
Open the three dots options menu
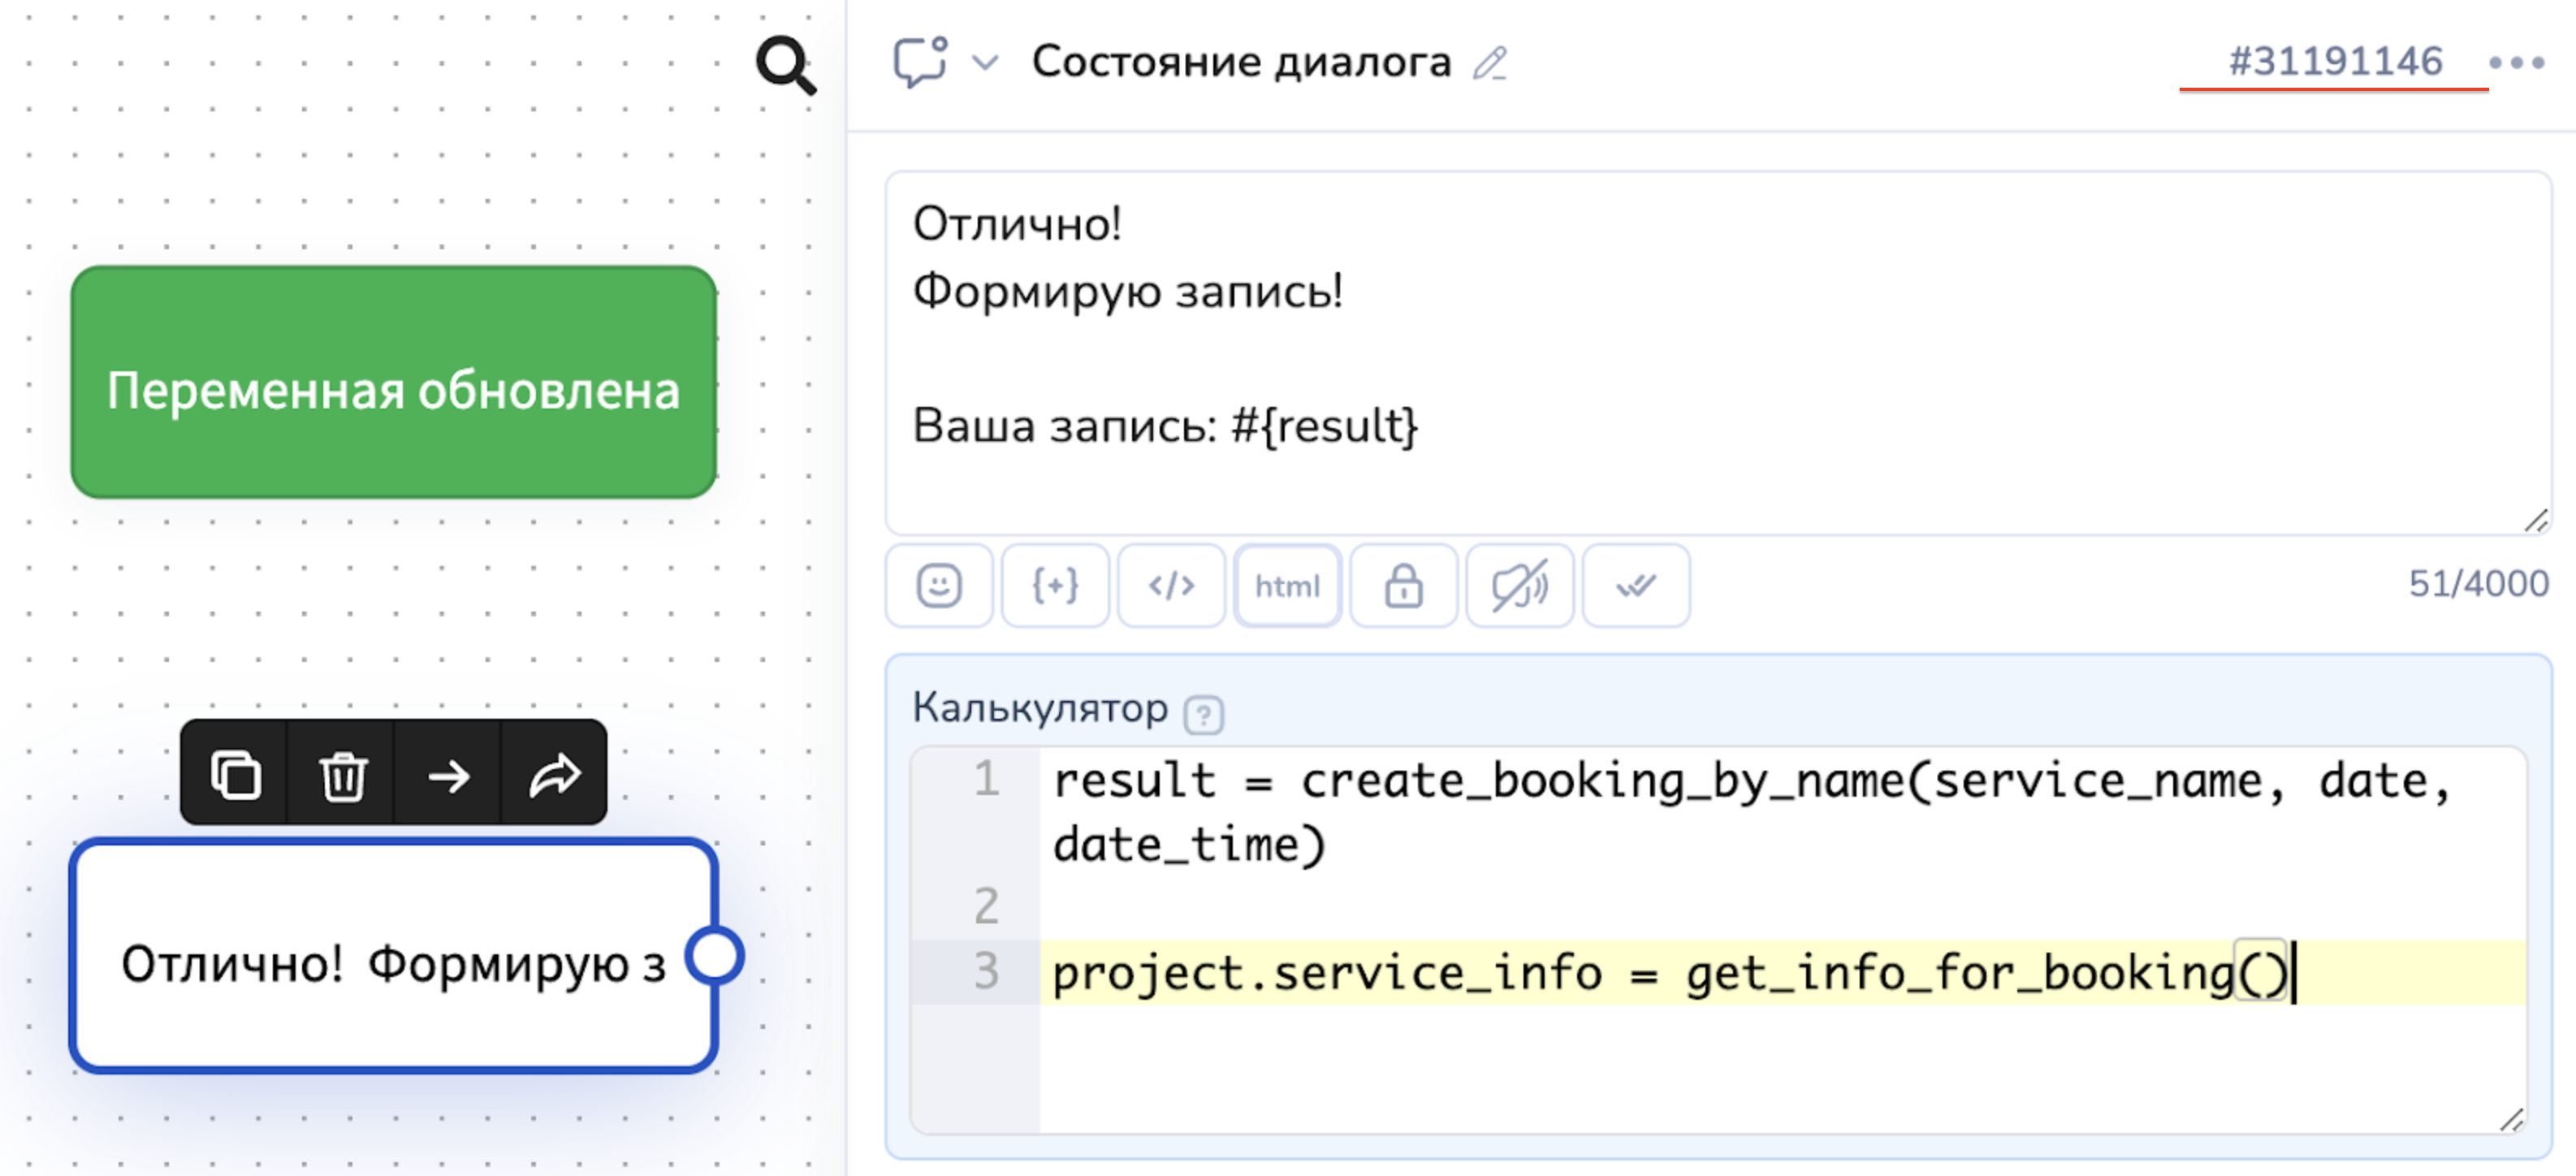pyautogui.click(x=2516, y=63)
